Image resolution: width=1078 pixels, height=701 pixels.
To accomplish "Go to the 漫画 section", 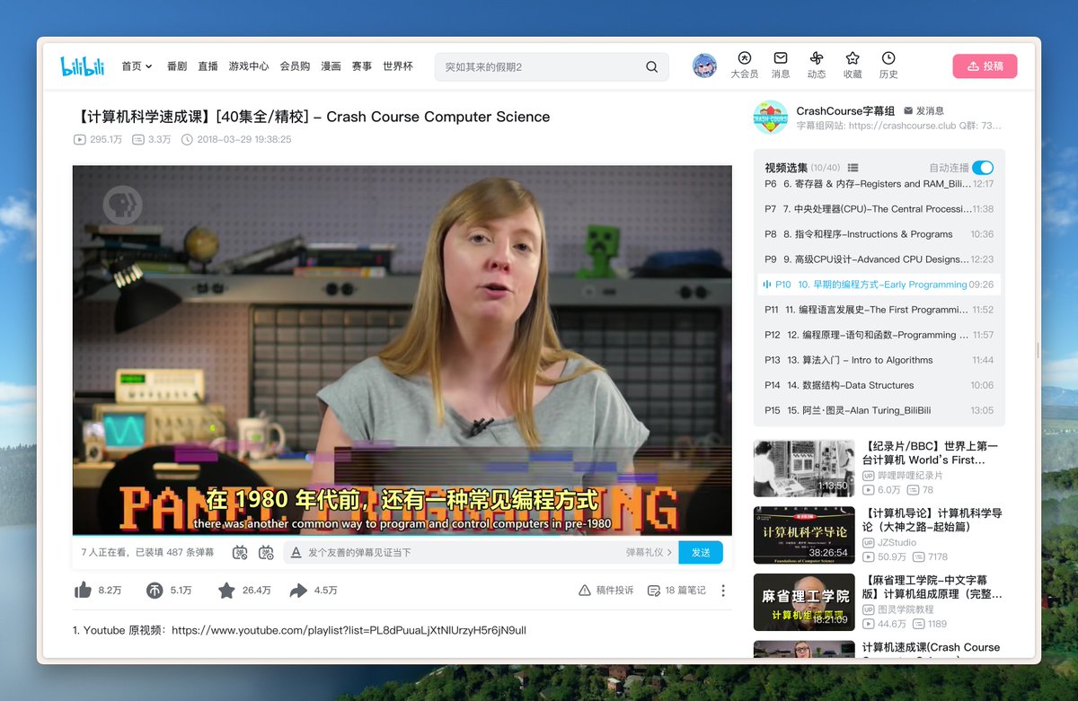I will tap(331, 66).
